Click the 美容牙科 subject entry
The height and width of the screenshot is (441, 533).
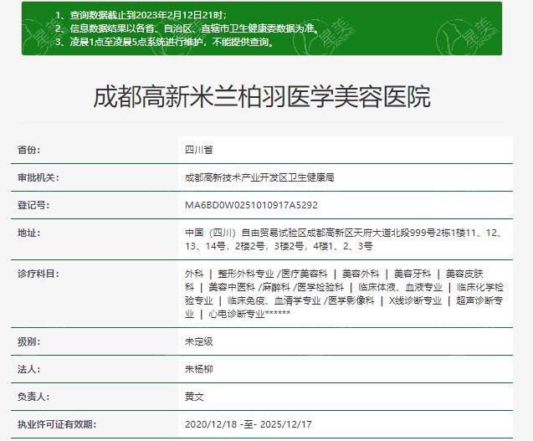[413, 274]
